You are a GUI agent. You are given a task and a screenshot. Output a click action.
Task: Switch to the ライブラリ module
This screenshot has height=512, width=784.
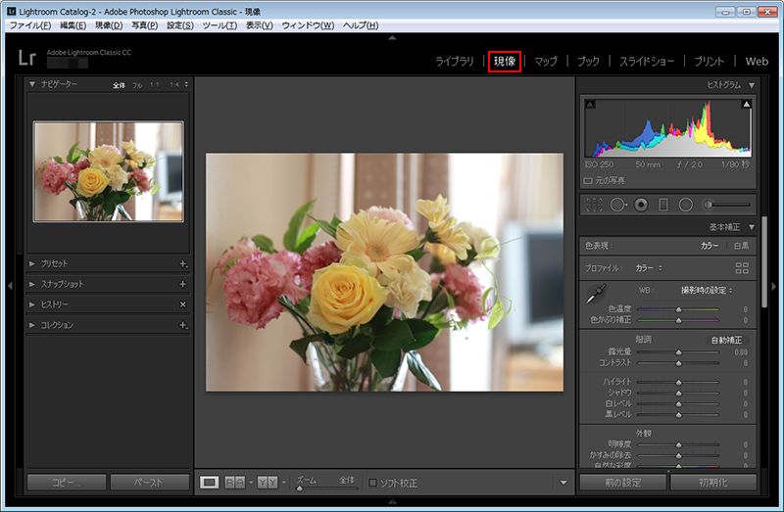[x=454, y=62]
